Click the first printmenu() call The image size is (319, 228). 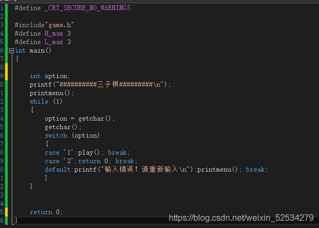pos(52,93)
